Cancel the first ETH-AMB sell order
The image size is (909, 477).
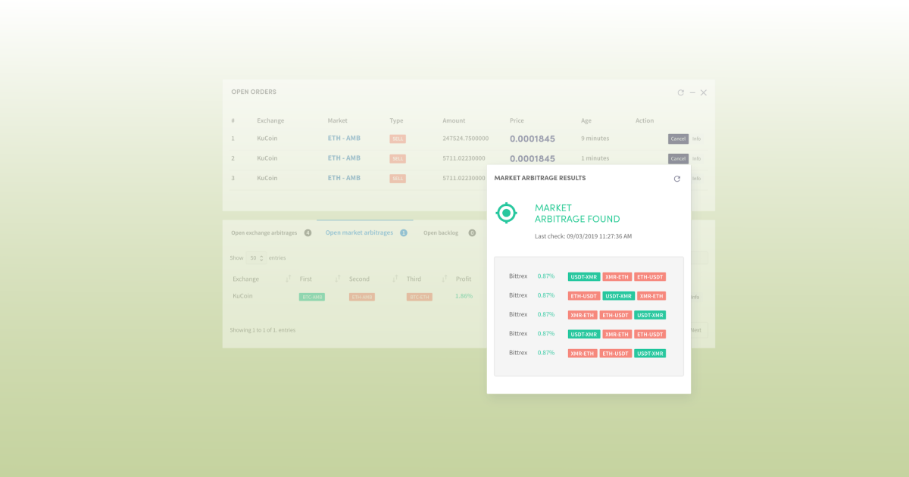tap(678, 139)
